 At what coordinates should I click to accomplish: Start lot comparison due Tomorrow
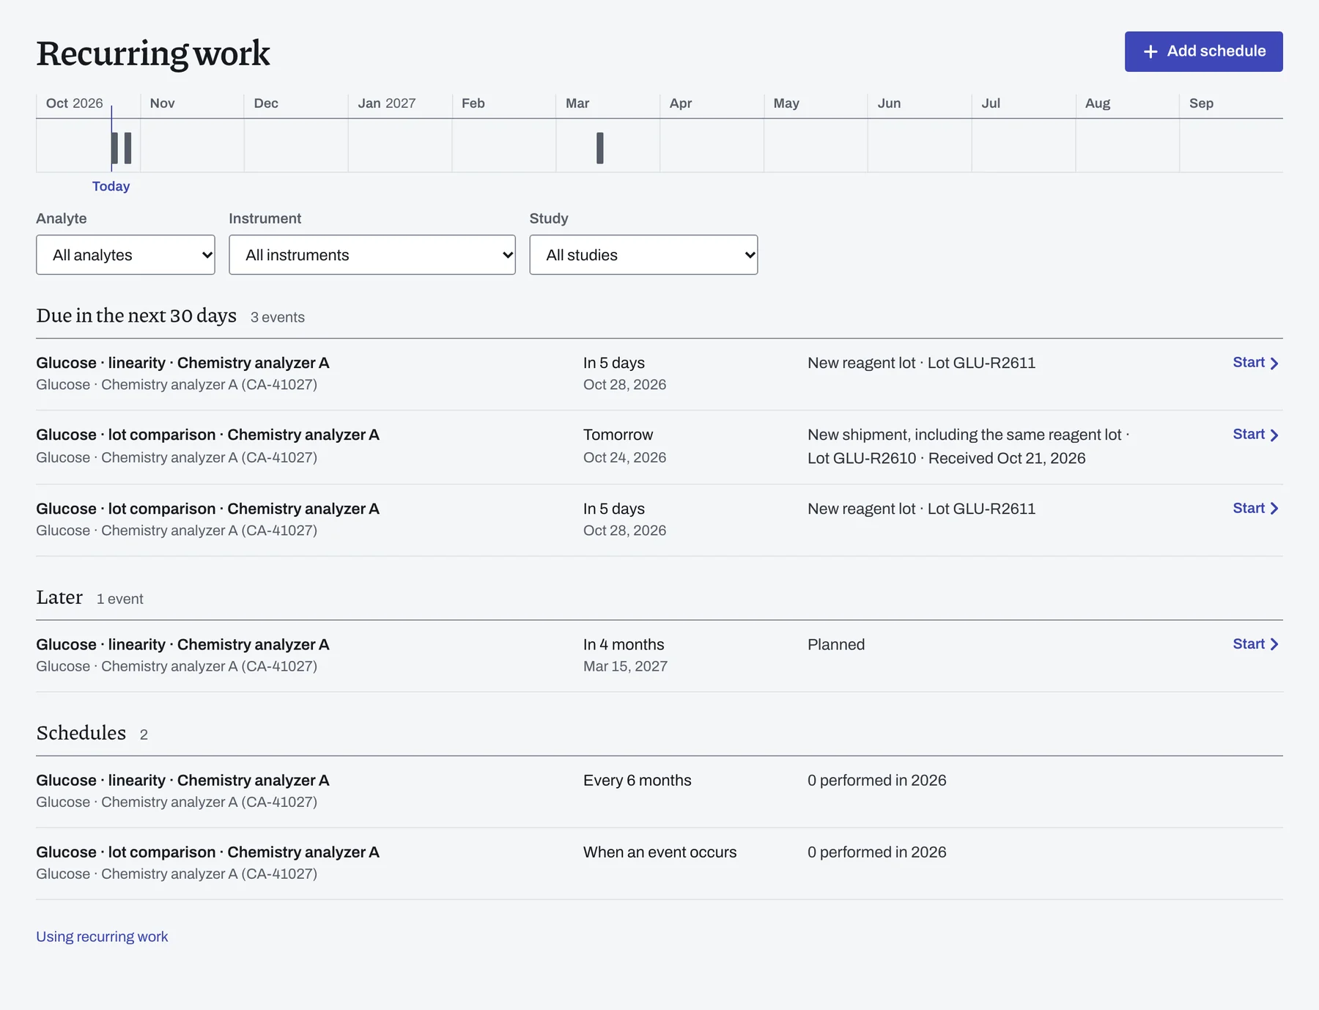coord(1255,435)
